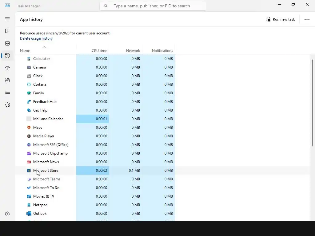Click the Feedback Hub icon
Viewport: 315px width, 236px height.
coord(29,102)
